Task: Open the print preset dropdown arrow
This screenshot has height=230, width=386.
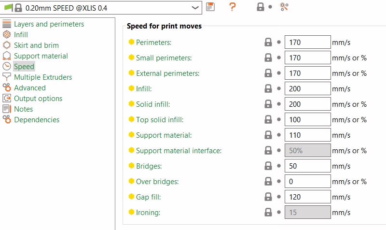Action: [195, 8]
